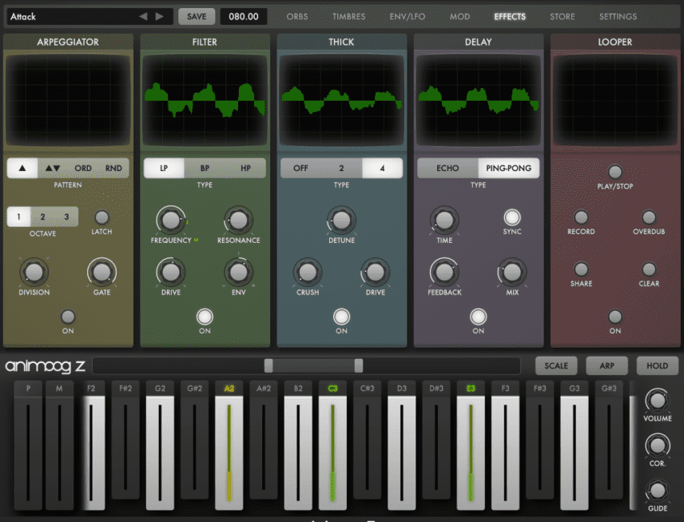This screenshot has width=684, height=522.
Task: Switch to the MOD tab
Action: 459,17
